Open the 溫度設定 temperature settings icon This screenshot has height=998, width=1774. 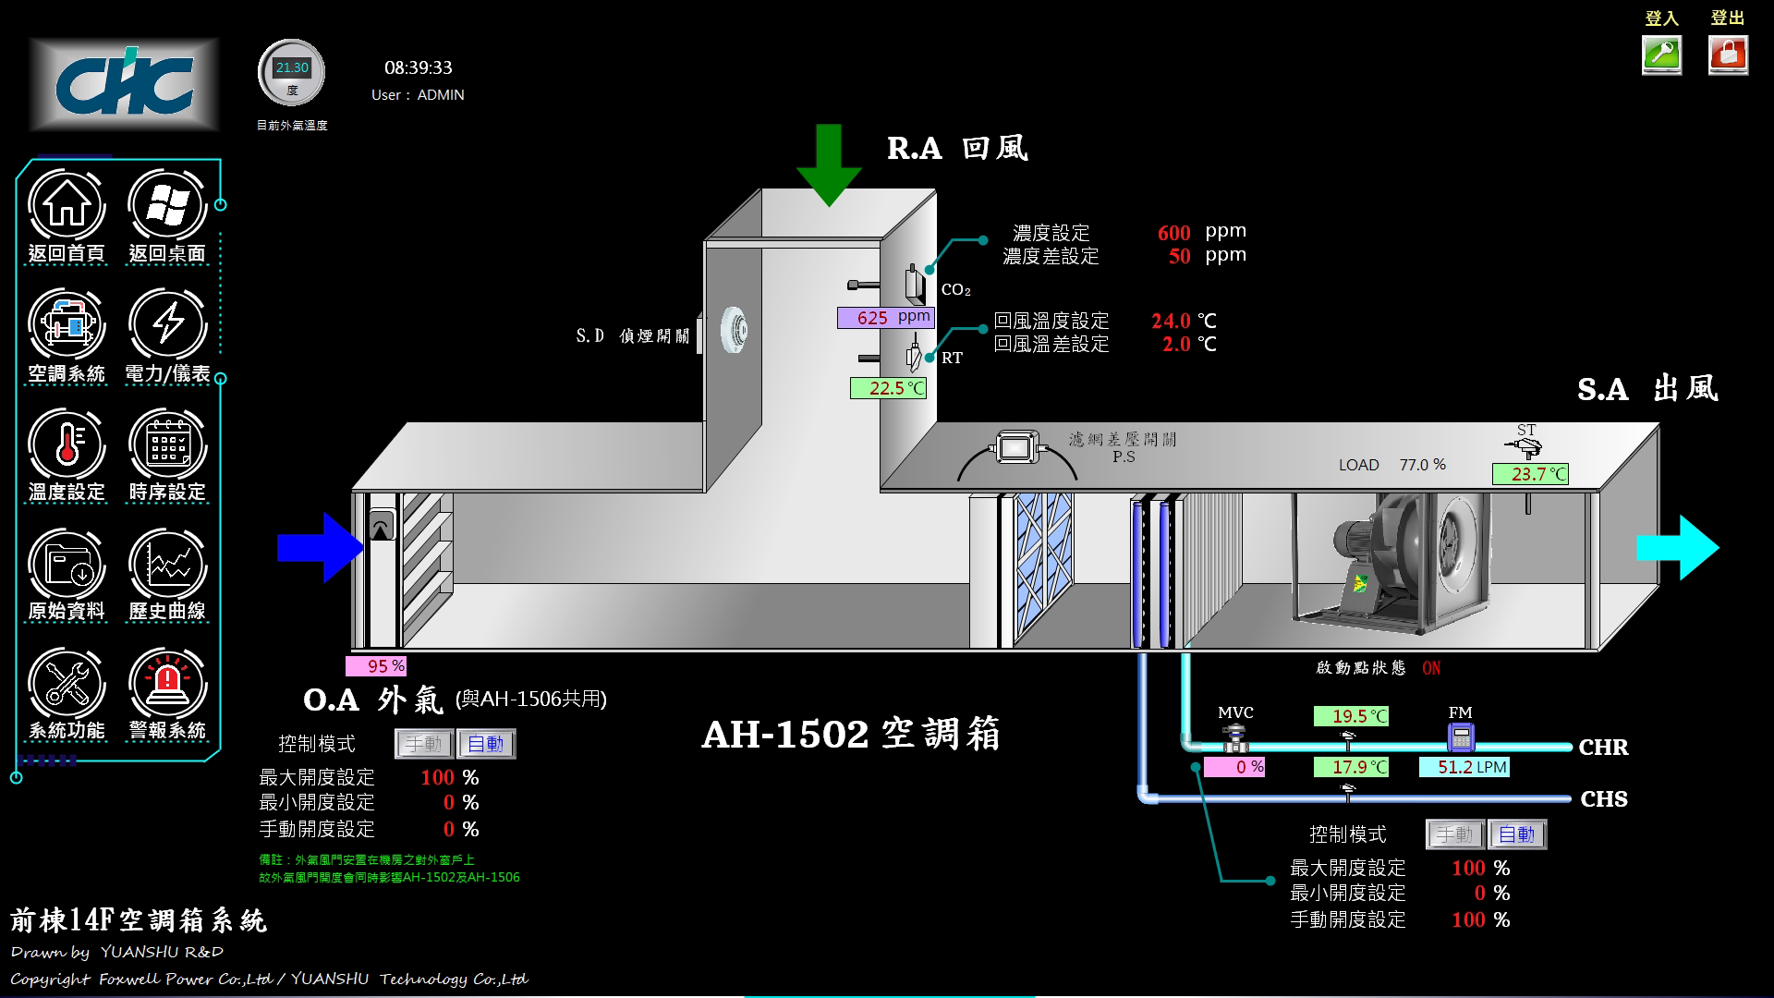67,444
